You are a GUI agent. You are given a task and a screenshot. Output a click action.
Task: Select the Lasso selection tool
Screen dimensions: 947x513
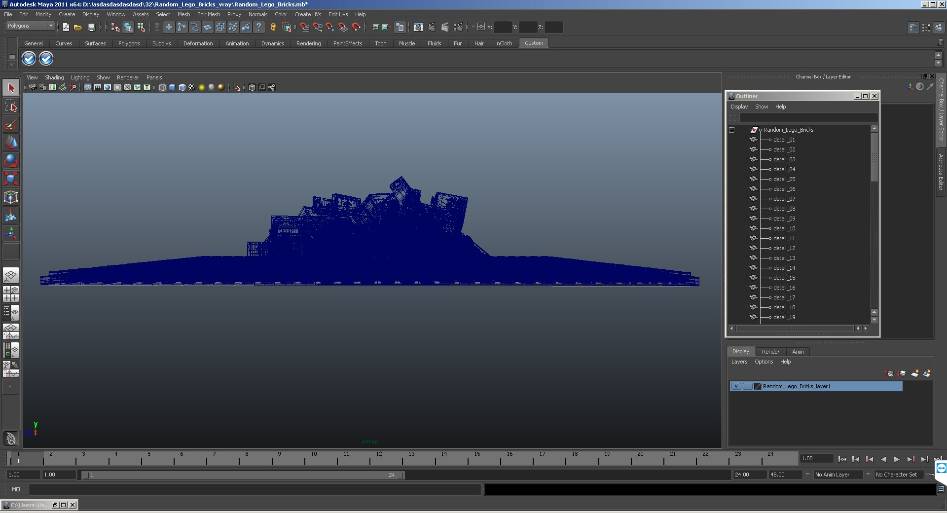pyautogui.click(x=11, y=106)
